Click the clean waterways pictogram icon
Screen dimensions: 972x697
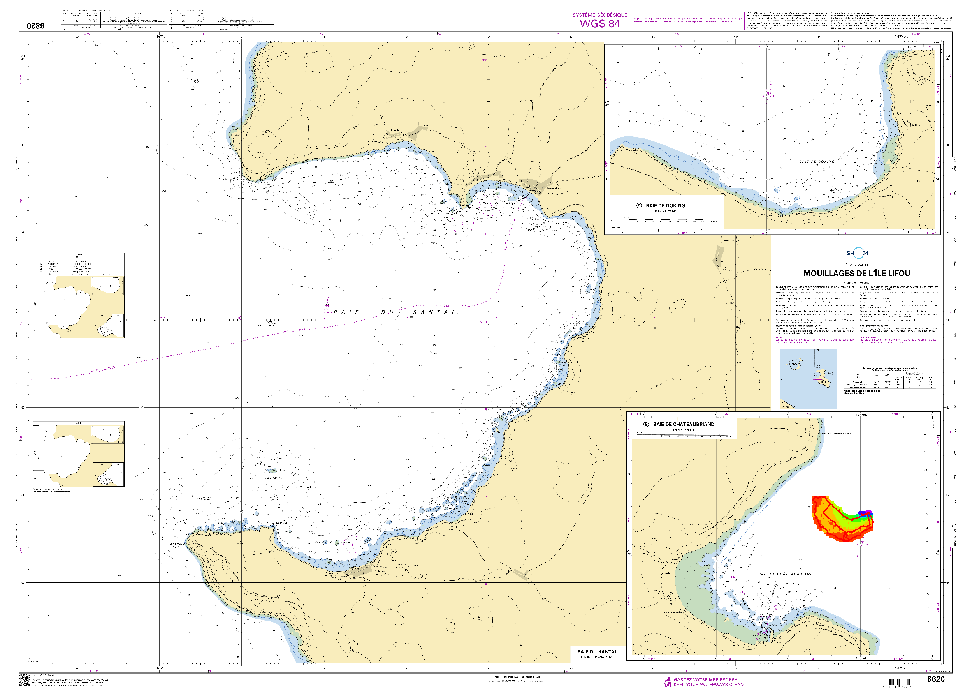click(667, 682)
